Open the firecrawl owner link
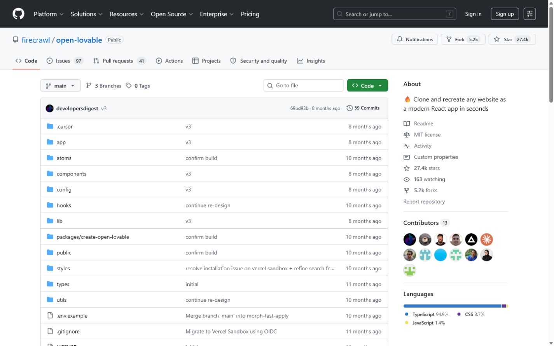This screenshot has height=346, width=554. pos(36,40)
